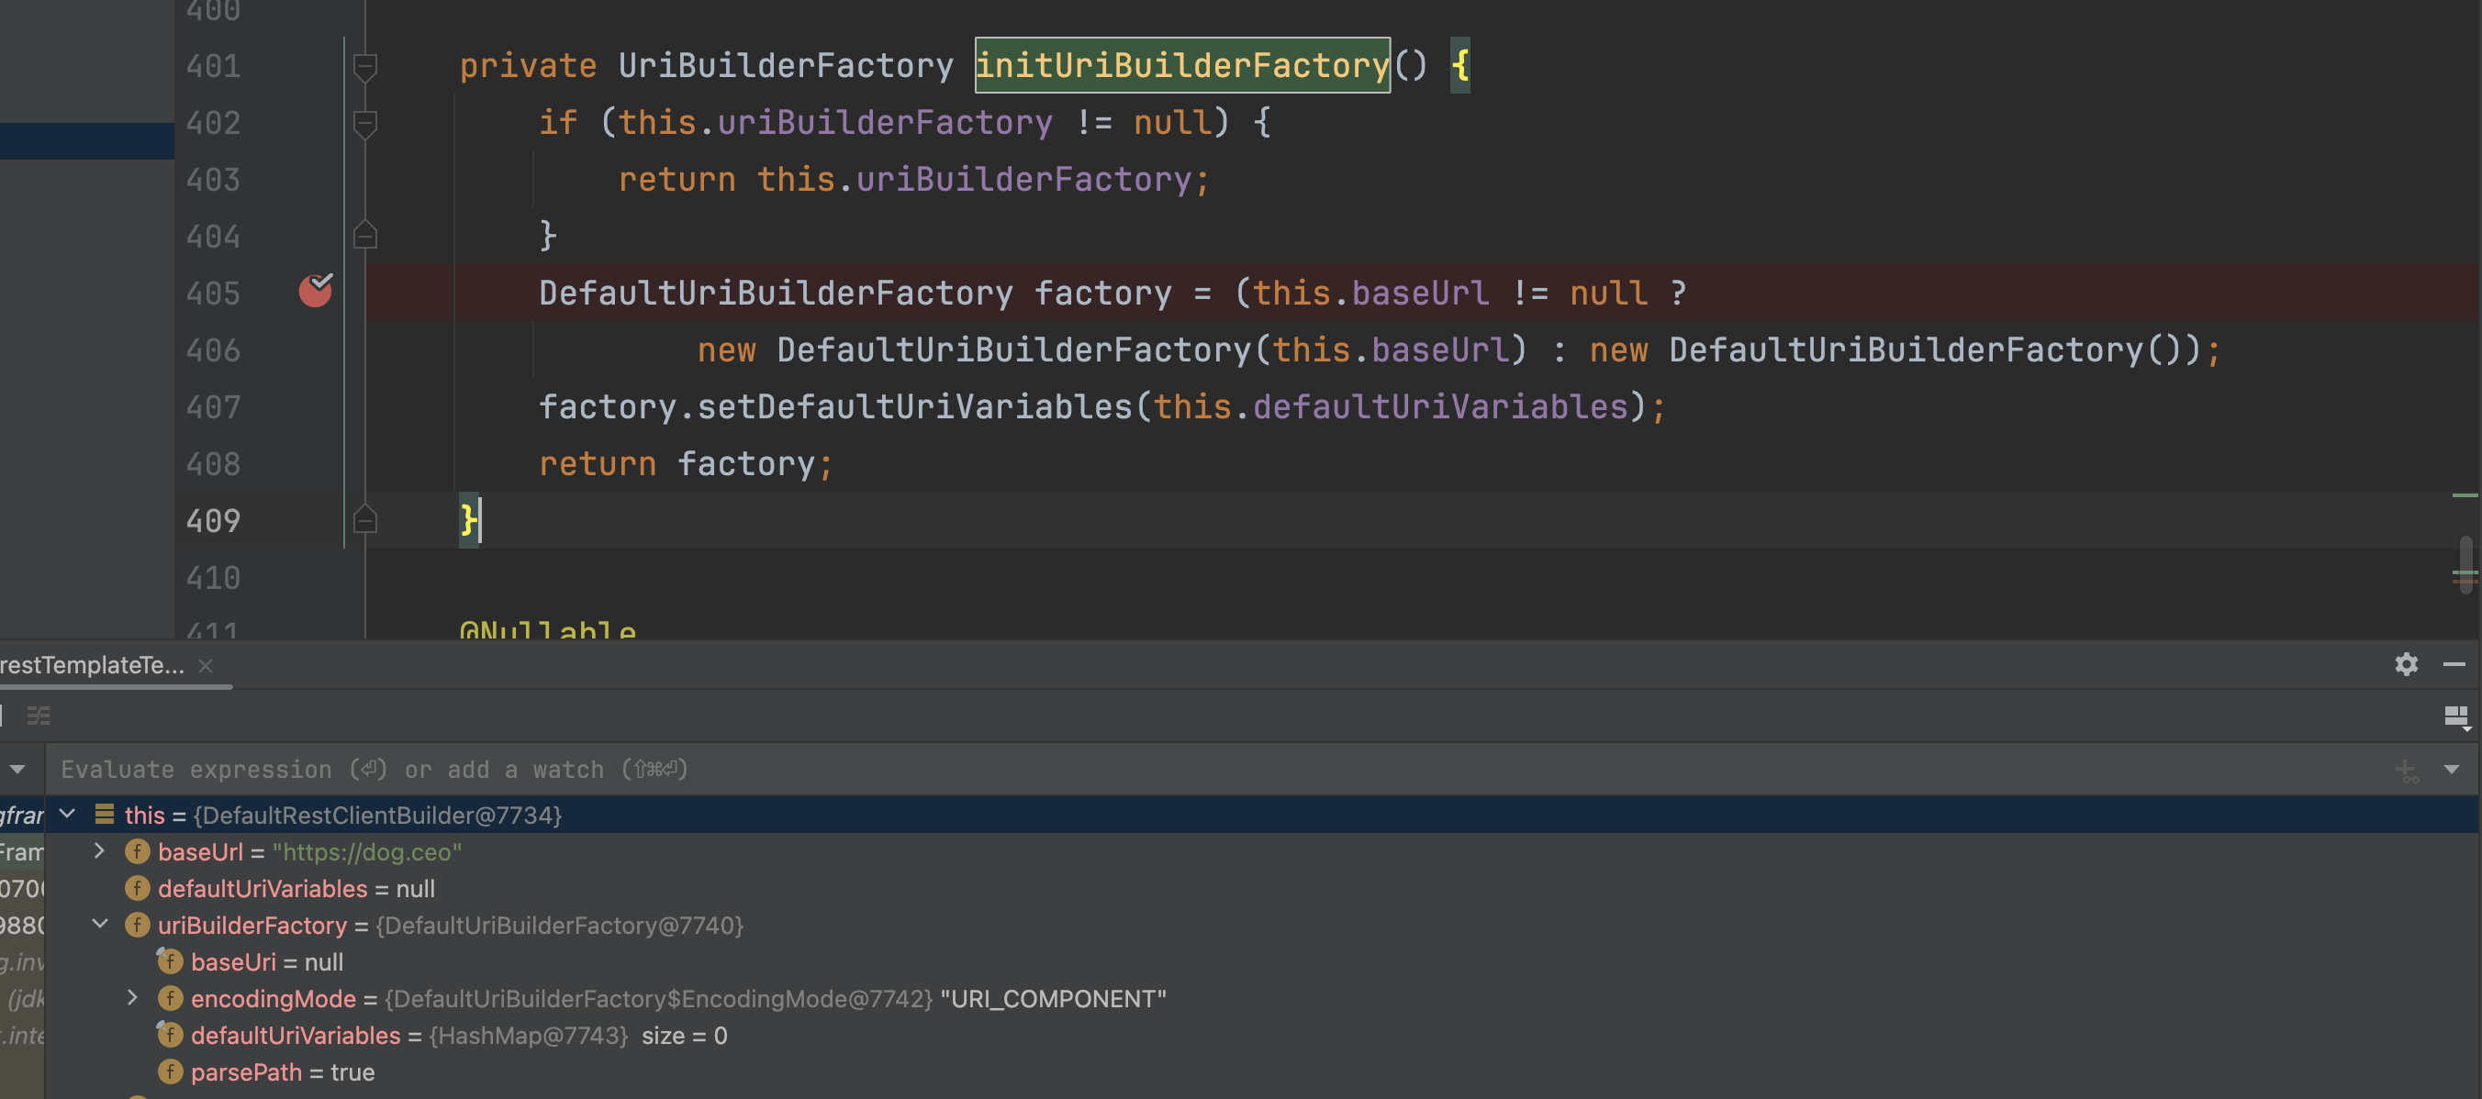Click setDefaultUriVariables call on line 407

point(914,406)
